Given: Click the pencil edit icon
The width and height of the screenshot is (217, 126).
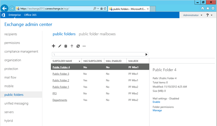Looking at the screenshot, I should coord(60,46).
